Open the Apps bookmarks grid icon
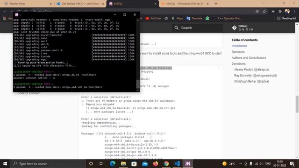 coord(5,18)
